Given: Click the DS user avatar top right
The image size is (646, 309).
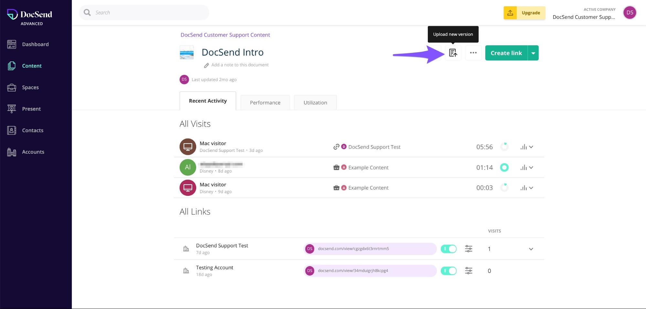Looking at the screenshot, I should (630, 13).
